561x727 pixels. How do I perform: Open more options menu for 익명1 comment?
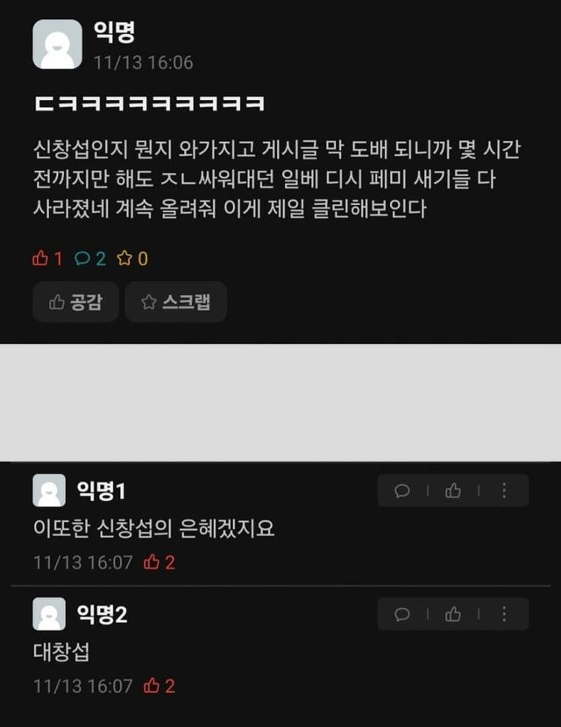tap(504, 491)
